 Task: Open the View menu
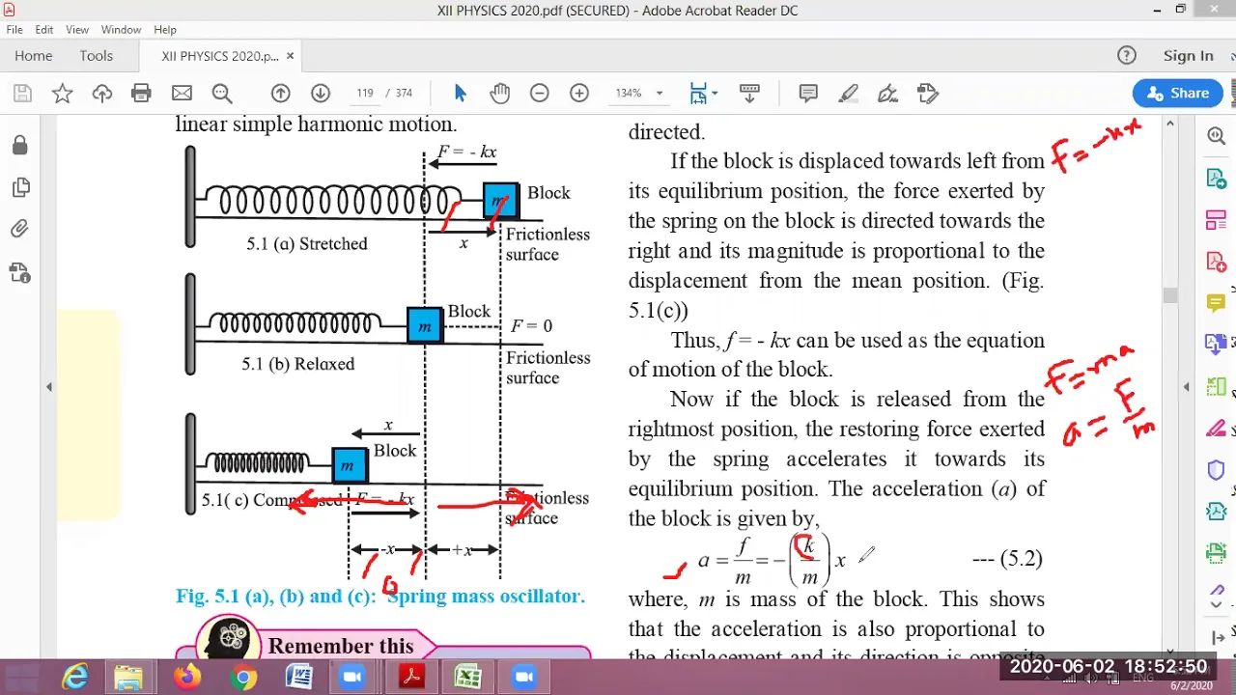pyautogui.click(x=77, y=30)
